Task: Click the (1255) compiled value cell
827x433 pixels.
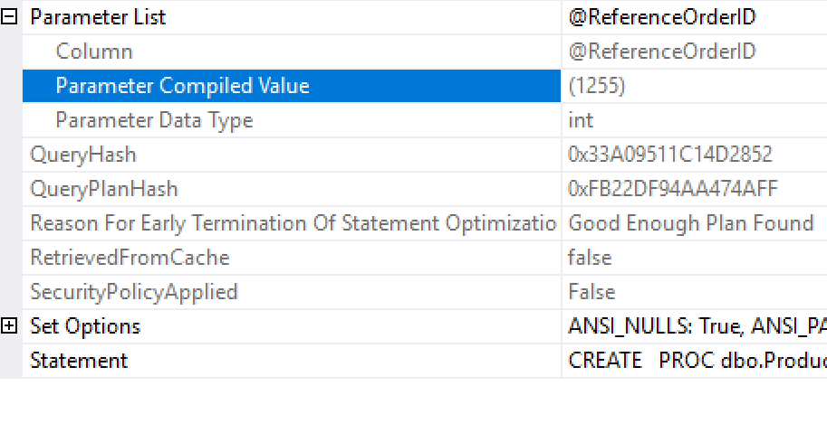Action: tap(695, 86)
